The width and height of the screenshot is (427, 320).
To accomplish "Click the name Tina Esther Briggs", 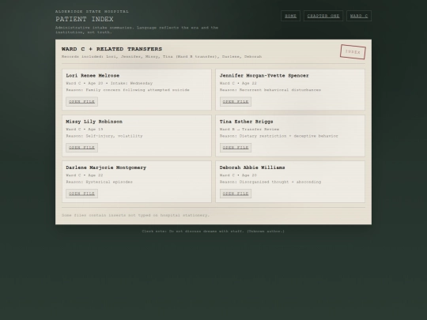I will (246, 122).
